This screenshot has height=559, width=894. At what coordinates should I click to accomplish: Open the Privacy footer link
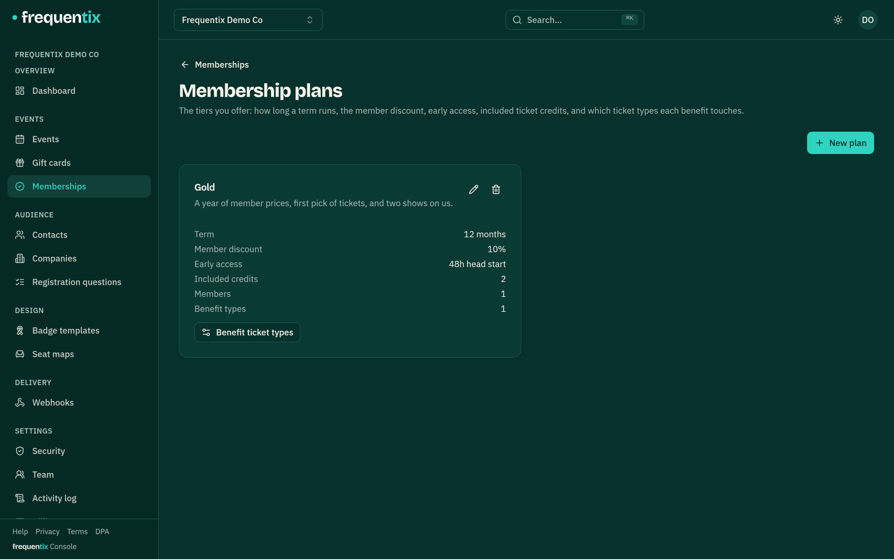tap(47, 532)
